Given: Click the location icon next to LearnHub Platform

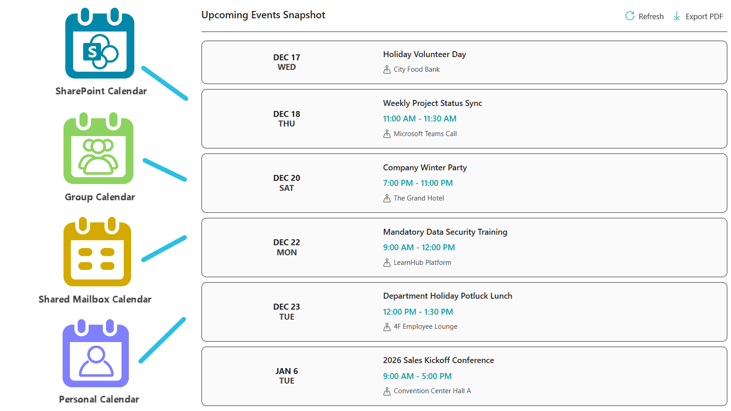Looking at the screenshot, I should 386,263.
